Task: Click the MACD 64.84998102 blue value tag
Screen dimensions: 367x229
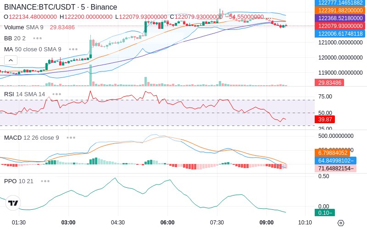Action: (x=335, y=161)
